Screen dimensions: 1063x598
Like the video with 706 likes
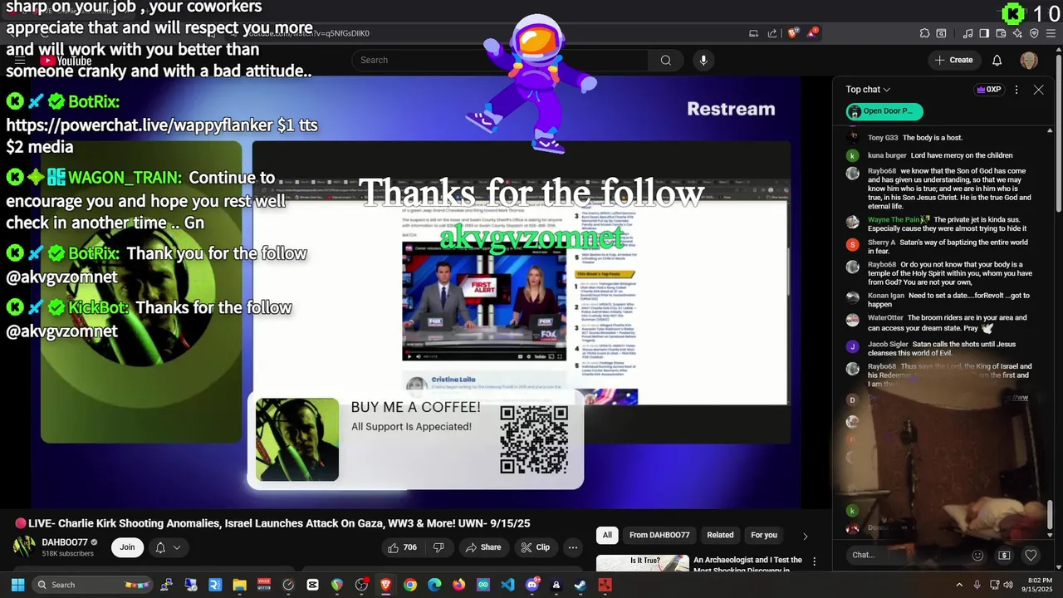pyautogui.click(x=403, y=547)
